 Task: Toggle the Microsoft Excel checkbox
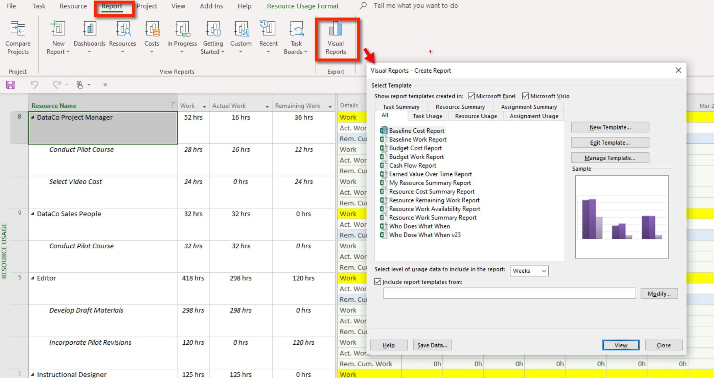coord(471,96)
